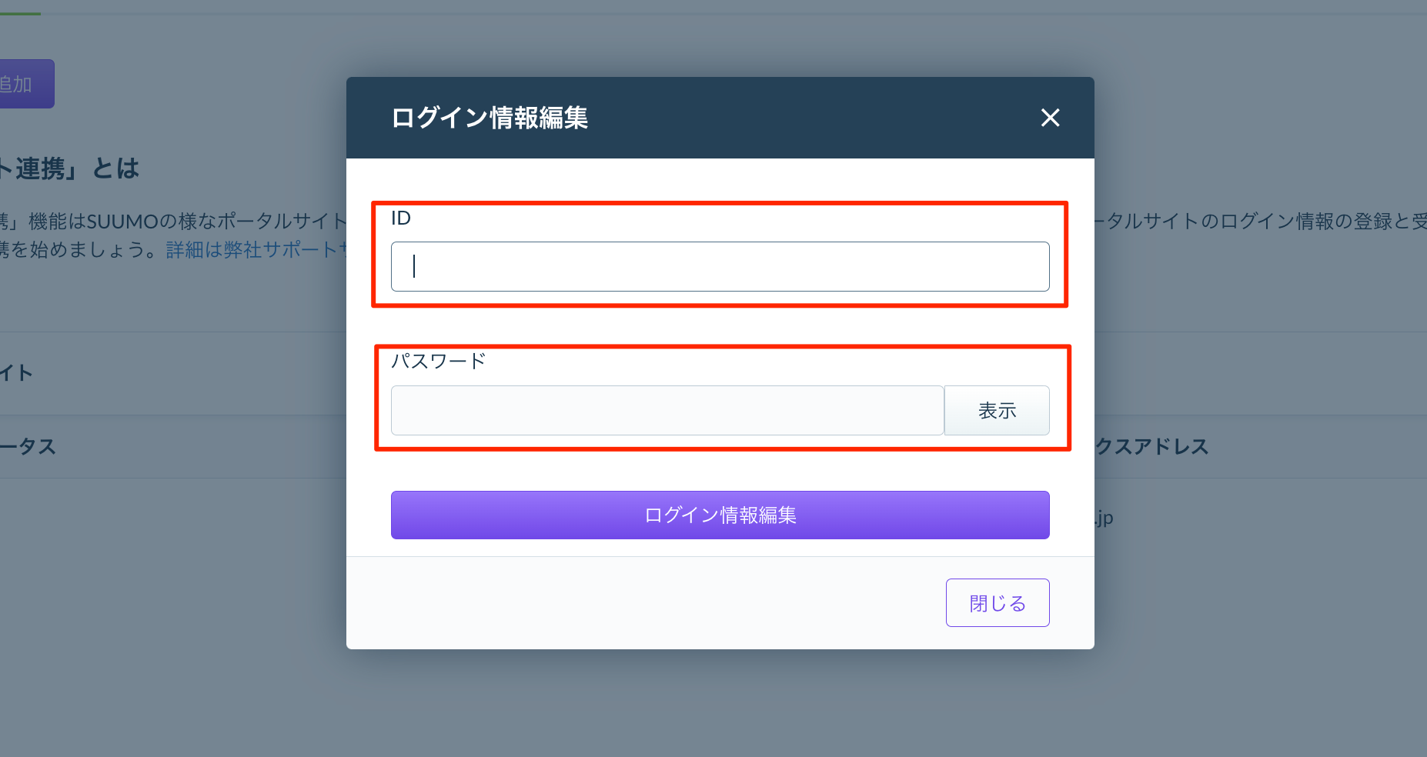Select the パスワード label text
1427x757 pixels.
click(x=439, y=361)
